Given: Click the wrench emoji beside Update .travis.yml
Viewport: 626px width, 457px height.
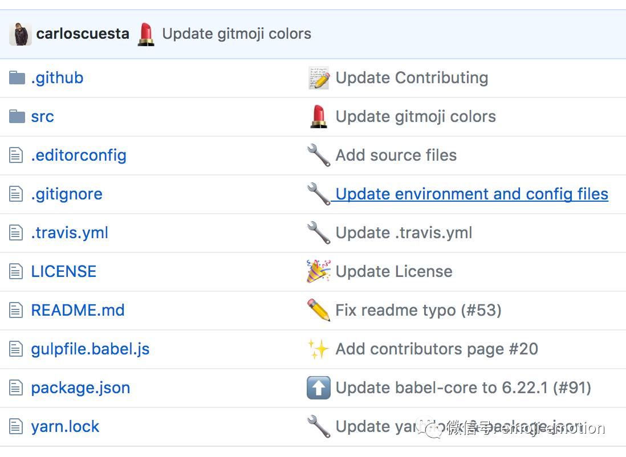Looking at the screenshot, I should 319,233.
